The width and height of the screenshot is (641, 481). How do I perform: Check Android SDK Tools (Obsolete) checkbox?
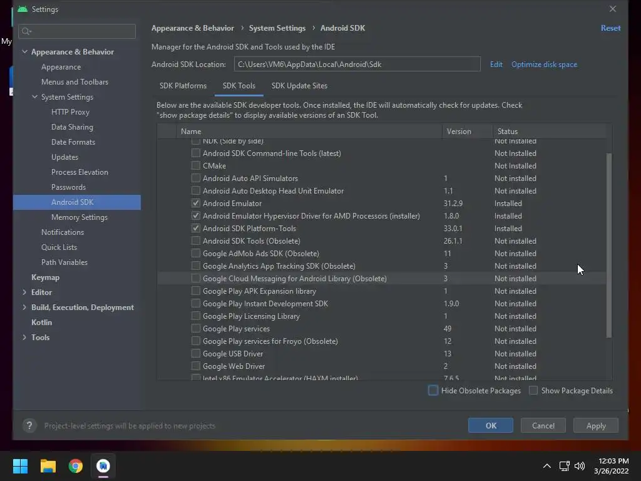[196, 241]
